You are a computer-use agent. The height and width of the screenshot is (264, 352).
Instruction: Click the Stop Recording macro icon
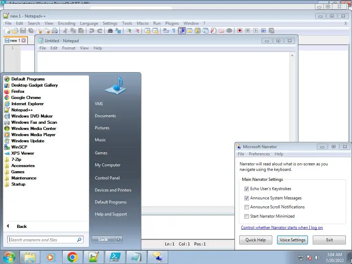[247, 31]
